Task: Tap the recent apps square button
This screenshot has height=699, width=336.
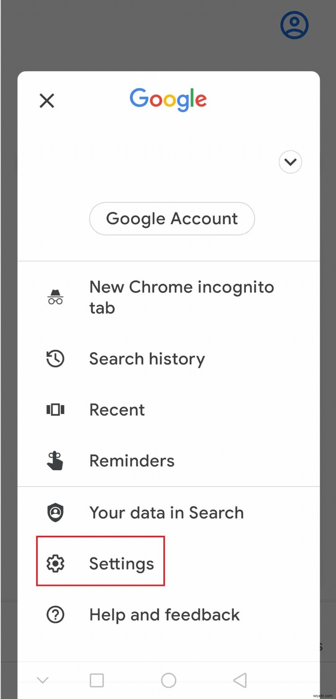Action: pos(97,680)
